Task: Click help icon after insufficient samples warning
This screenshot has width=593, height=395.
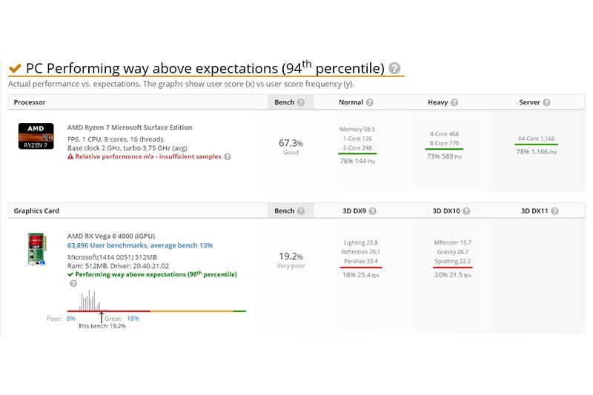Action: pos(228,157)
